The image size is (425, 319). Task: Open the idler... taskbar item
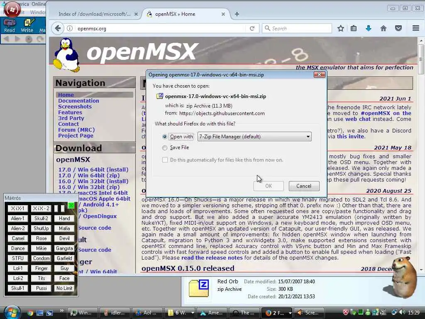click(114, 313)
